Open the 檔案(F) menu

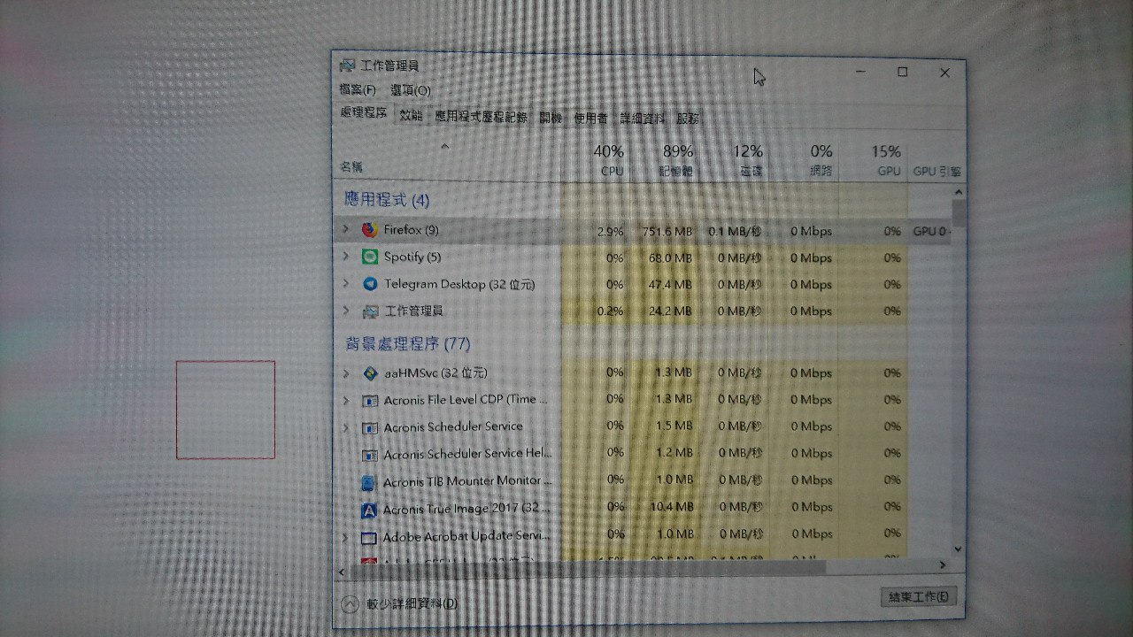pos(358,90)
